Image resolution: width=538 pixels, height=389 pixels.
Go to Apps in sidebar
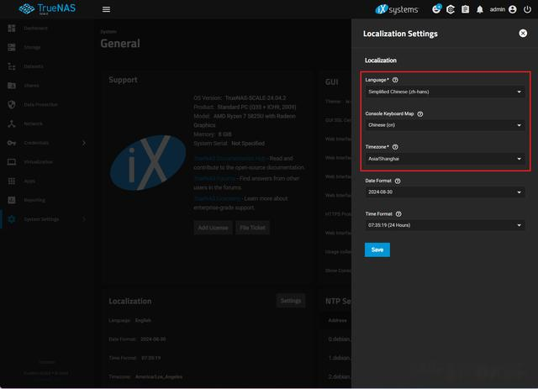pyautogui.click(x=29, y=181)
